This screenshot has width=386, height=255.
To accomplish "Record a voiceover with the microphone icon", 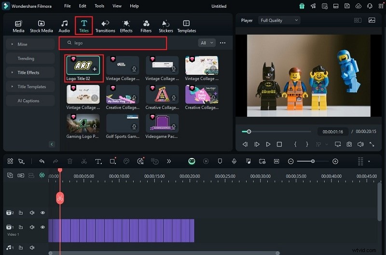I will (234, 161).
